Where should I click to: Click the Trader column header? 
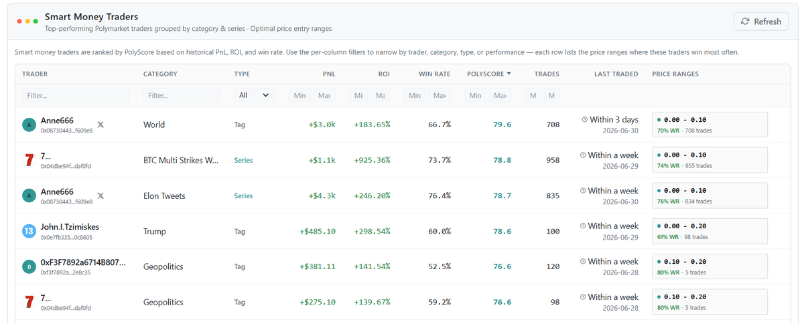(x=35, y=74)
